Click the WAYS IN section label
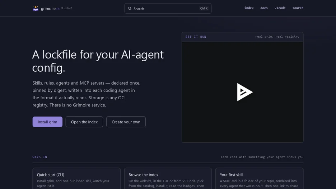 pos(39,157)
